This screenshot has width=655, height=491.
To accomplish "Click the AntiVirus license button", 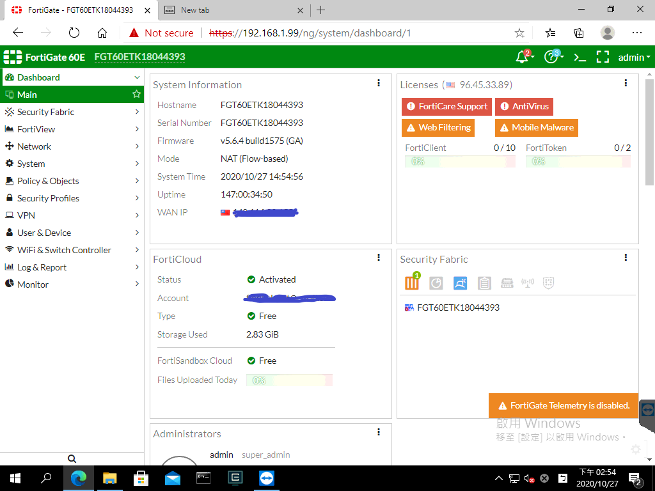I will point(525,107).
